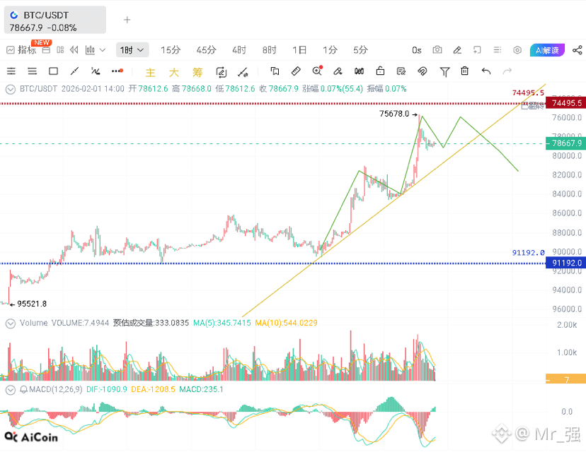Collapse the BTC/USDT main chart legend
The width and height of the screenshot is (586, 452).
(11, 89)
